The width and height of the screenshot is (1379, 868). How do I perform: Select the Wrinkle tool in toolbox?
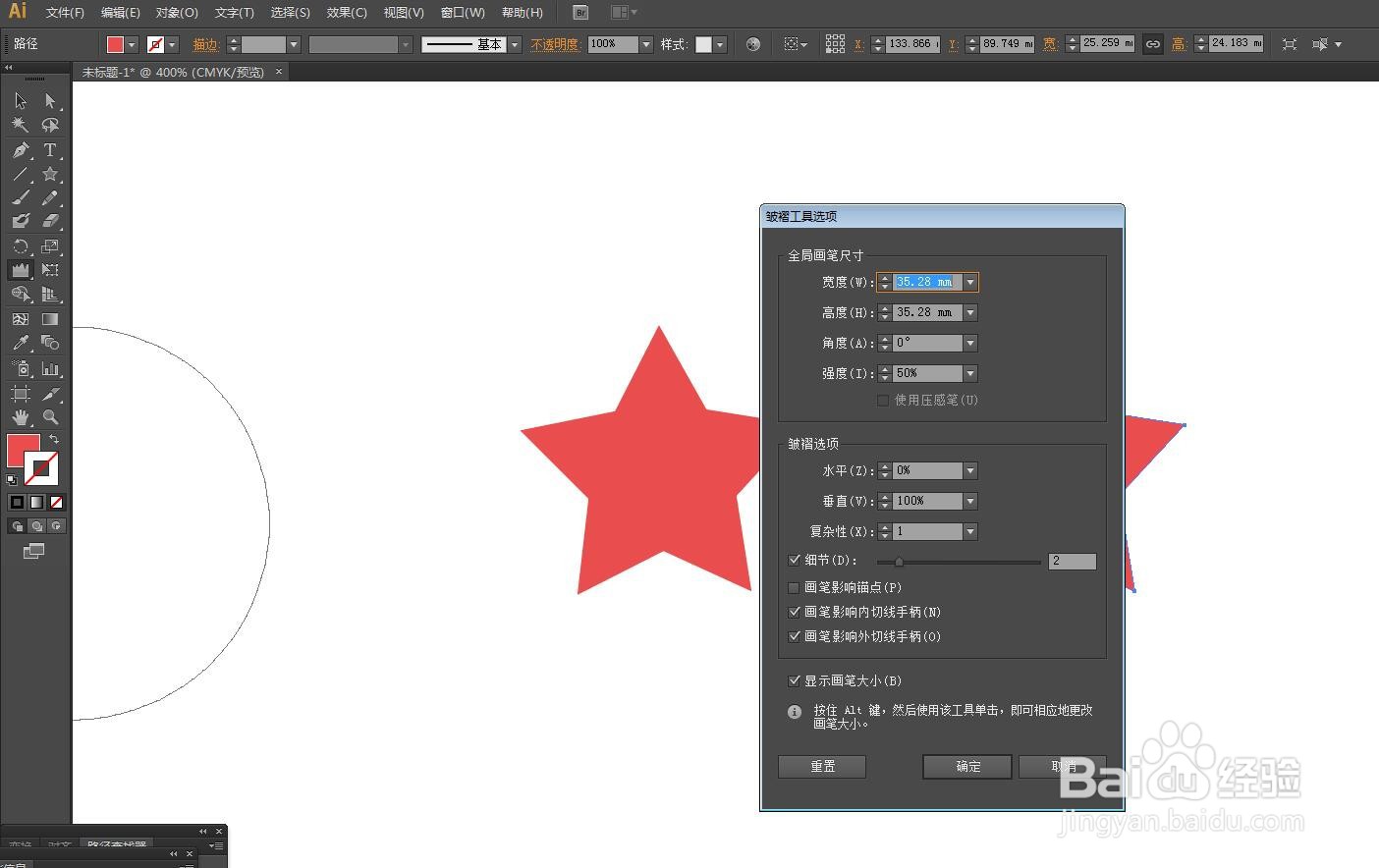21,270
